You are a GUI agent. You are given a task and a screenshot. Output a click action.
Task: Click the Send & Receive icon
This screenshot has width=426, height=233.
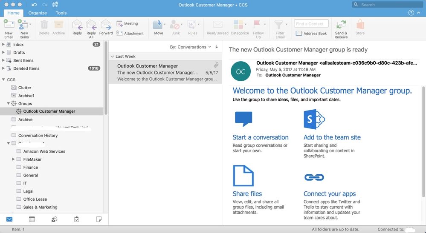point(341,26)
